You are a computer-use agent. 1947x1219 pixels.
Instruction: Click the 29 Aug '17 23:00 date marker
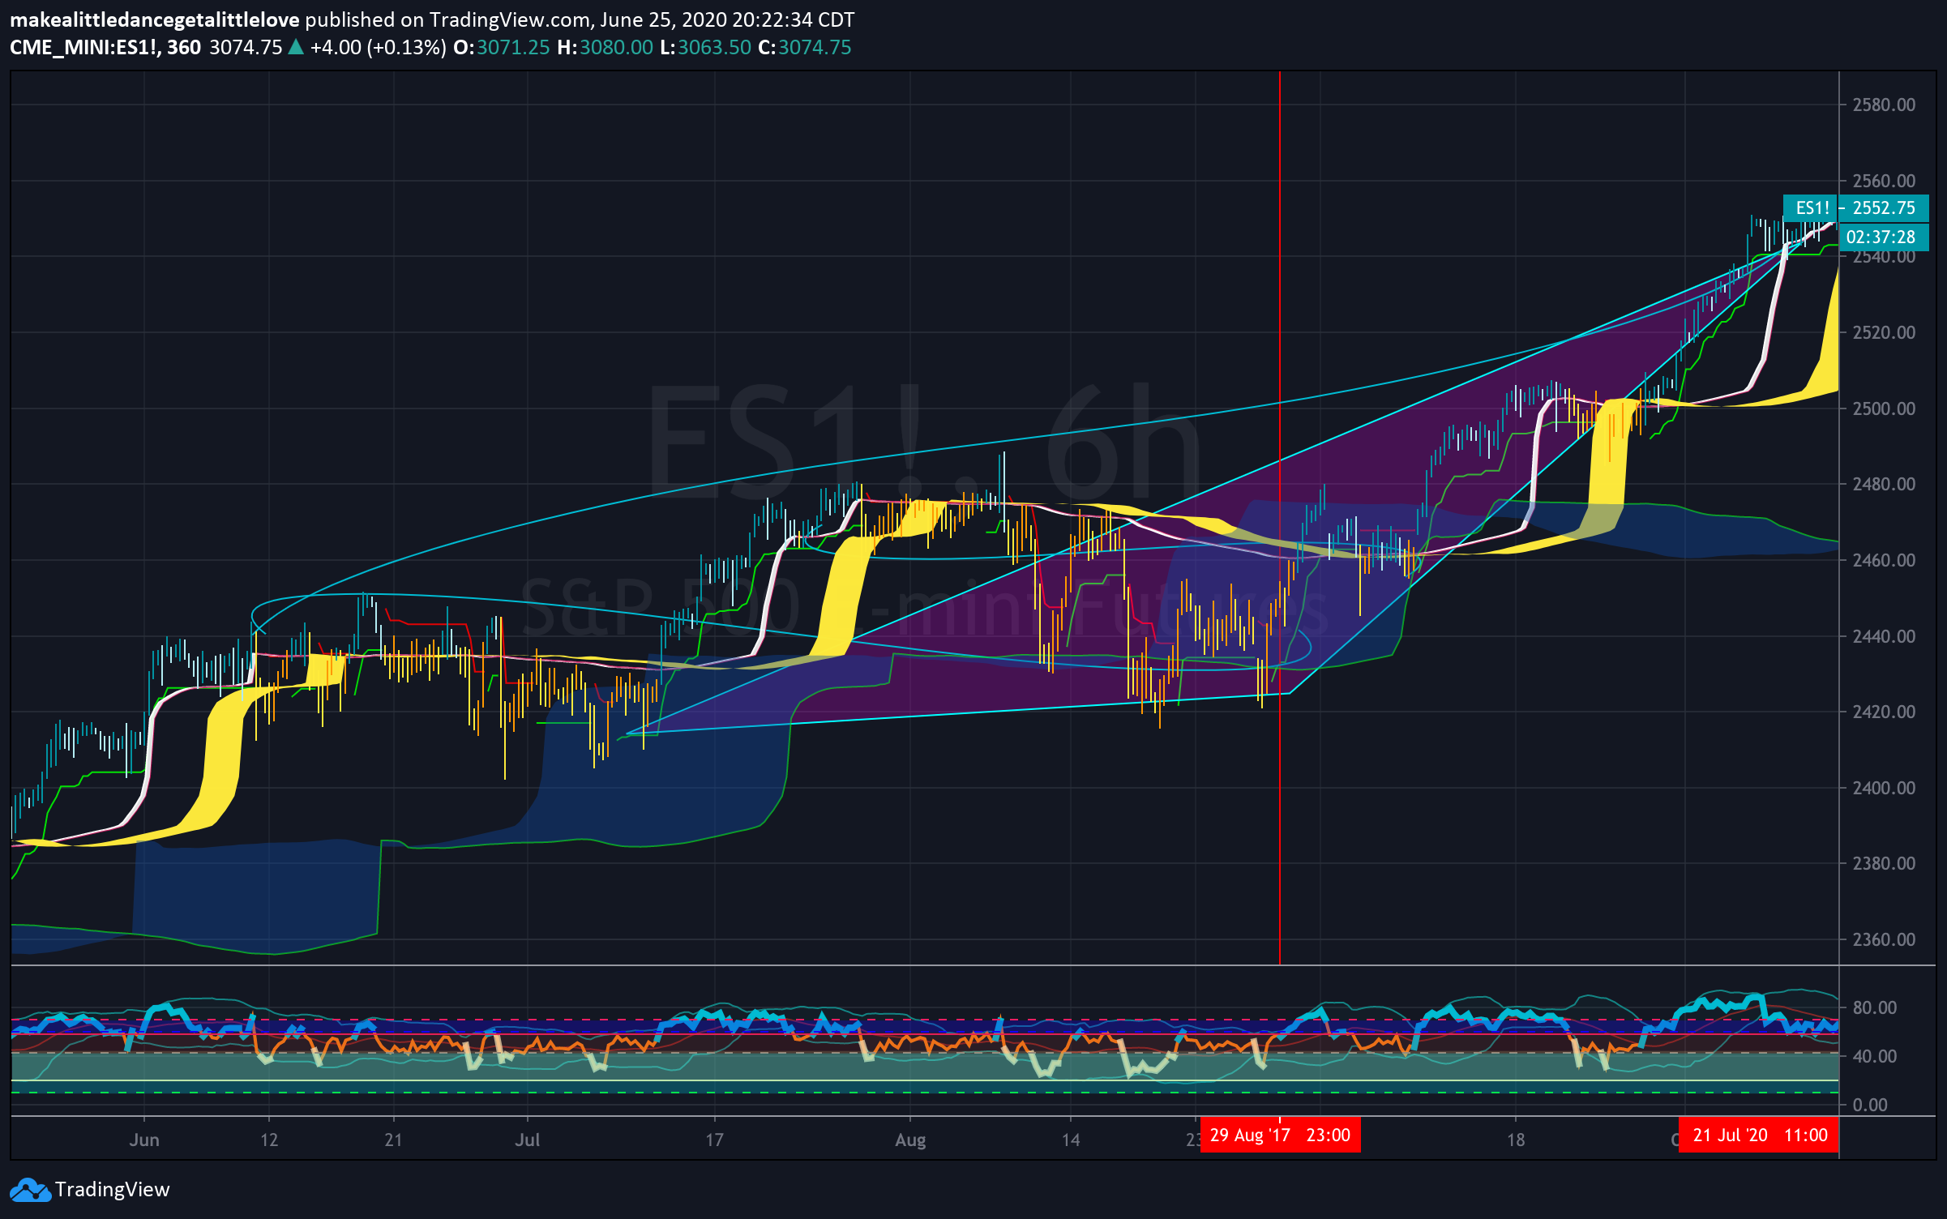(x=1280, y=1135)
